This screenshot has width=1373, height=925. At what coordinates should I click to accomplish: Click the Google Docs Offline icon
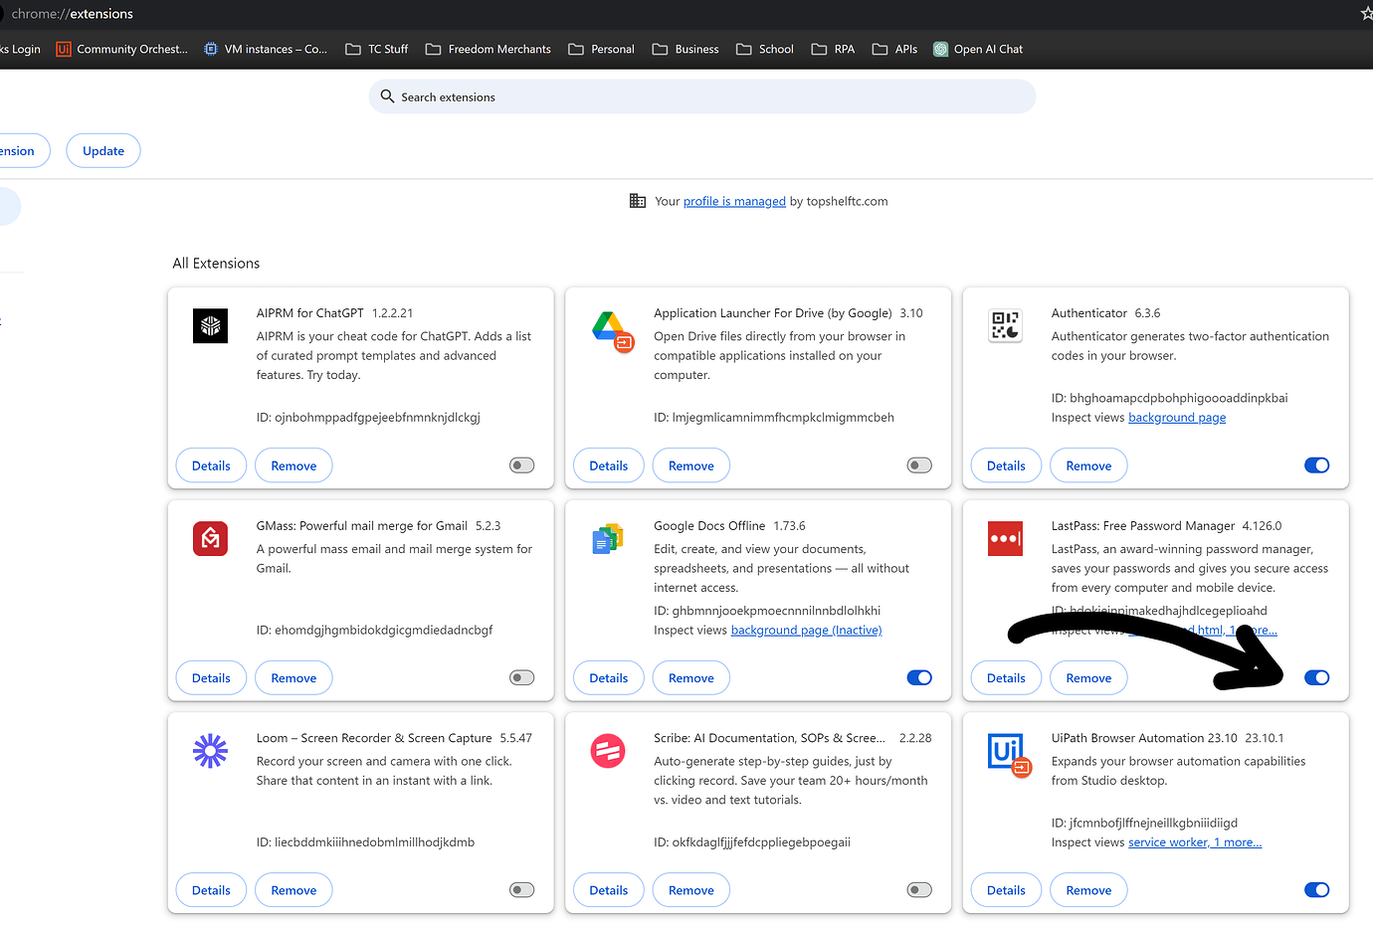[608, 538]
